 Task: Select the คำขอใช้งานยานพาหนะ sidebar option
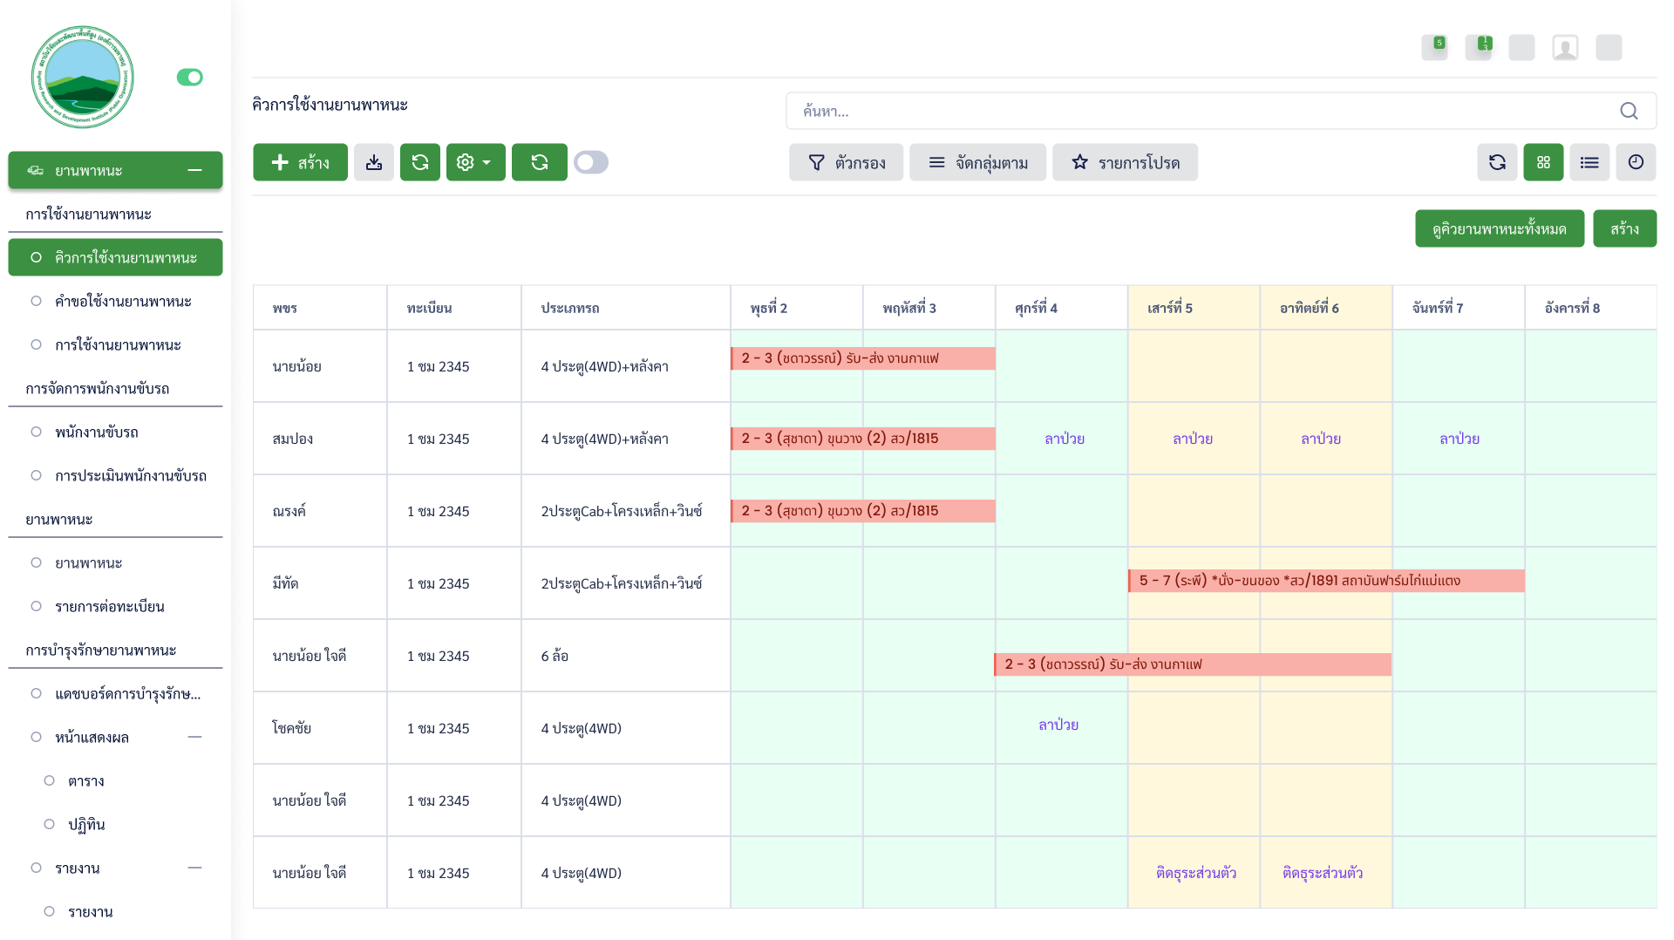tap(123, 302)
